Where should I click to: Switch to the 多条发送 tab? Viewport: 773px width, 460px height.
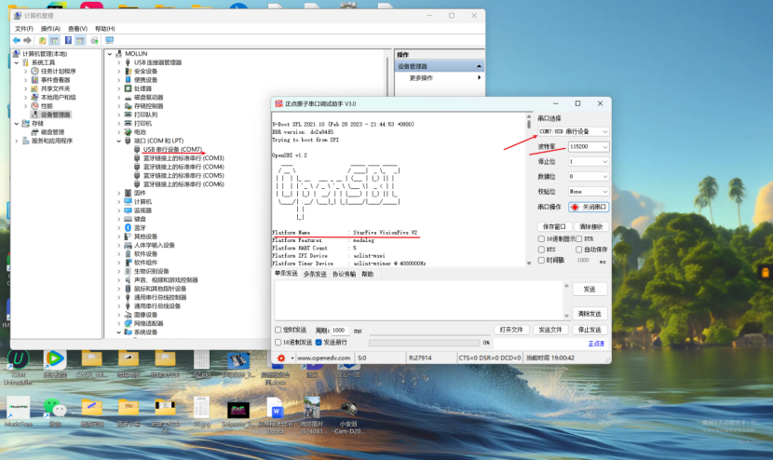click(x=315, y=274)
